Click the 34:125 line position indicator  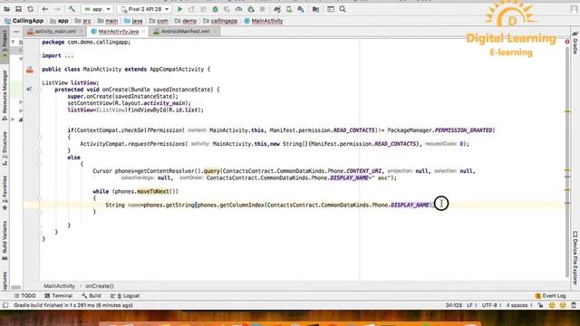click(x=454, y=305)
